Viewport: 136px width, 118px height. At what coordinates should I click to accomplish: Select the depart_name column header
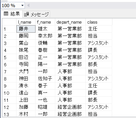70,22
